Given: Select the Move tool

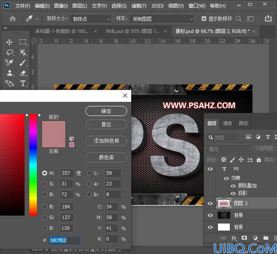Looking at the screenshot, I should click(9, 42).
